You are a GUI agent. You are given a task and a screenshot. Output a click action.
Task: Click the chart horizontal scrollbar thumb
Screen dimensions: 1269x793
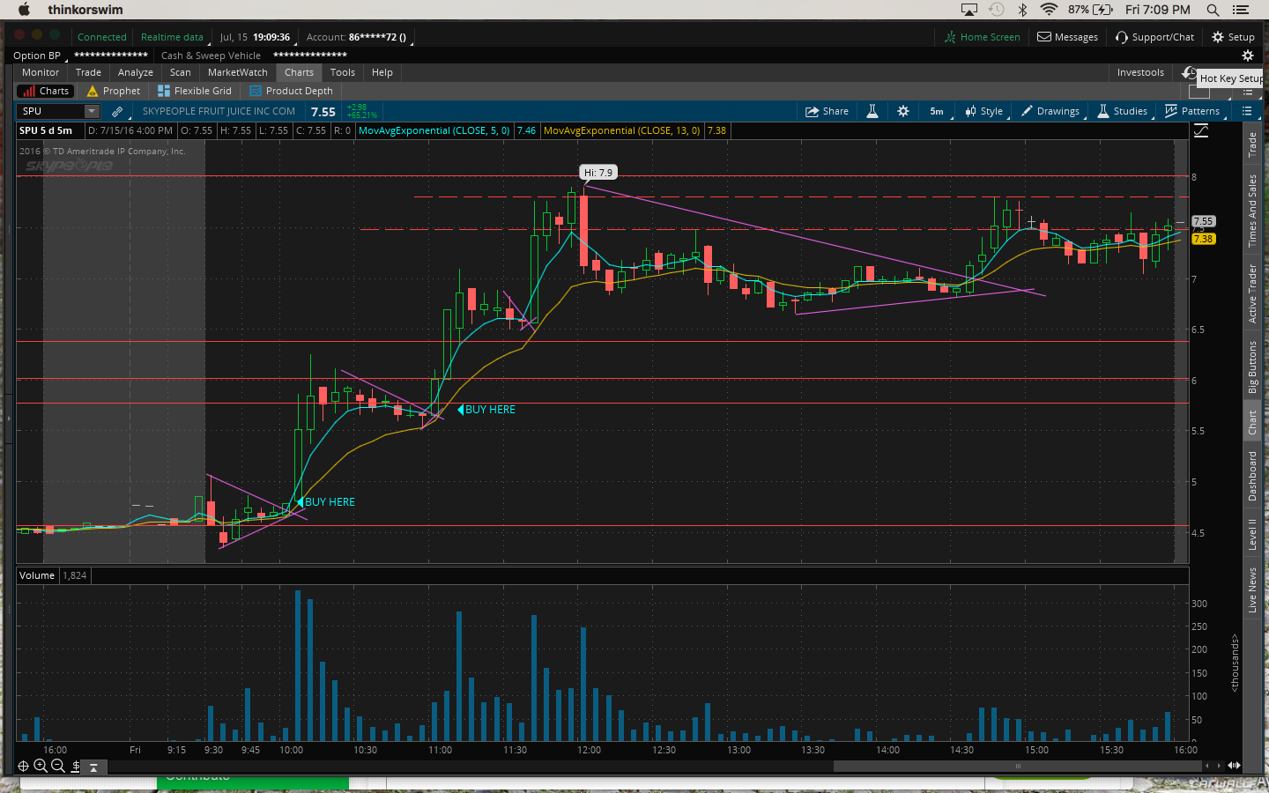(1018, 766)
